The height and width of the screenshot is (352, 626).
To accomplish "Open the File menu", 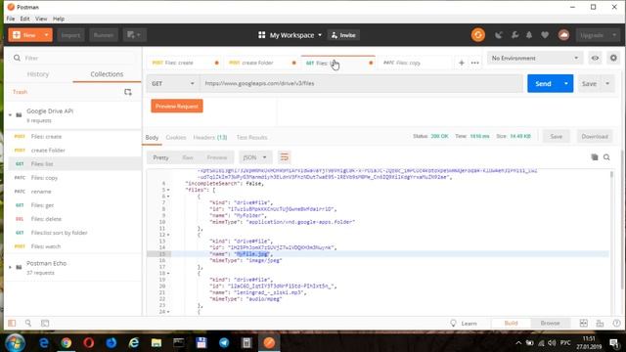I will (x=11, y=19).
